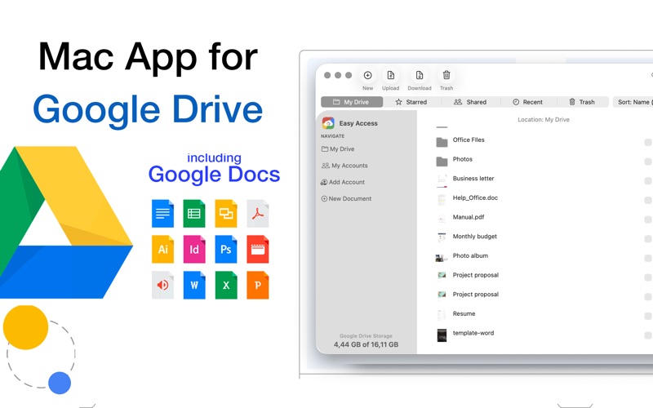Image resolution: width=653 pixels, height=408 pixels.
Task: Click the green Google Sheets file icon
Action: (194, 214)
